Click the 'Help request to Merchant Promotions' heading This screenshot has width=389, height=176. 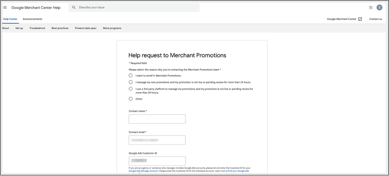tap(177, 55)
